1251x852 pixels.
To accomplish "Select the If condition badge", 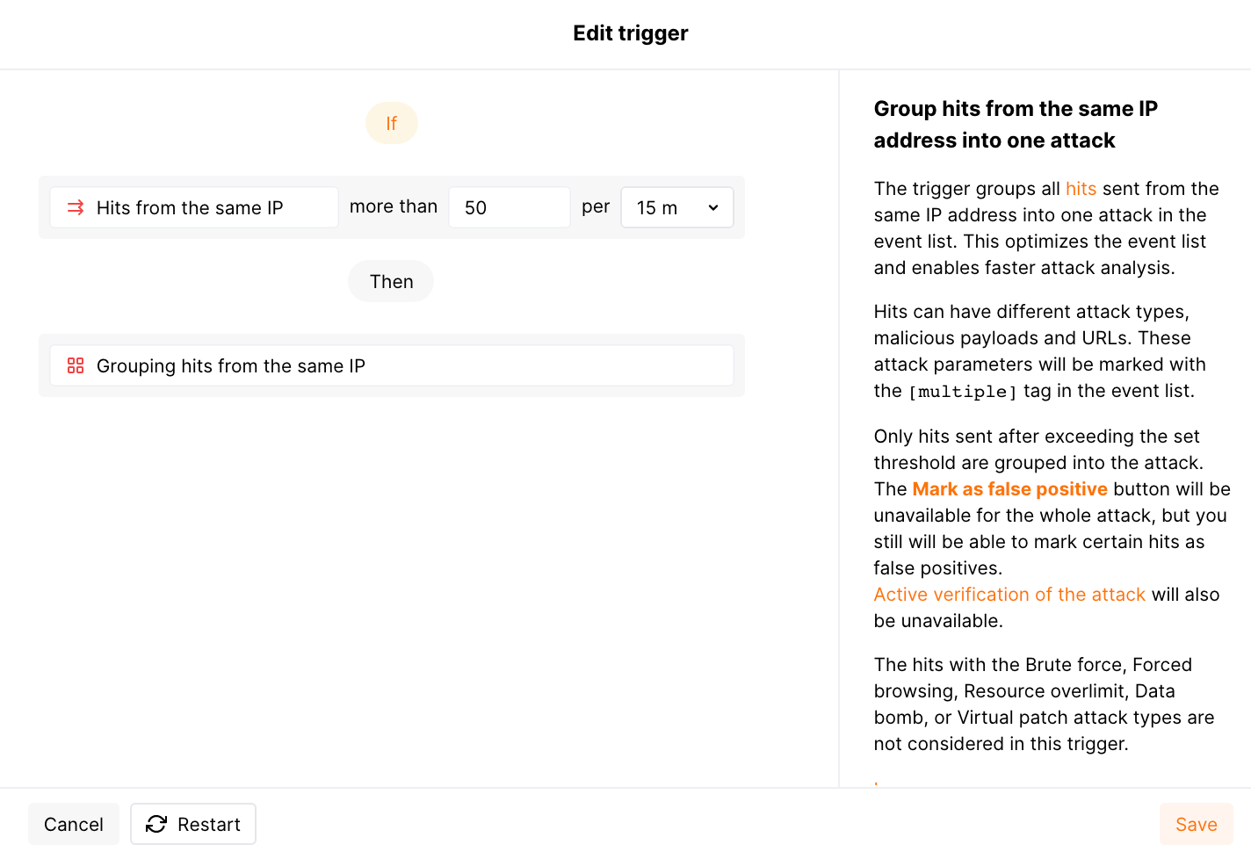I will [391, 123].
